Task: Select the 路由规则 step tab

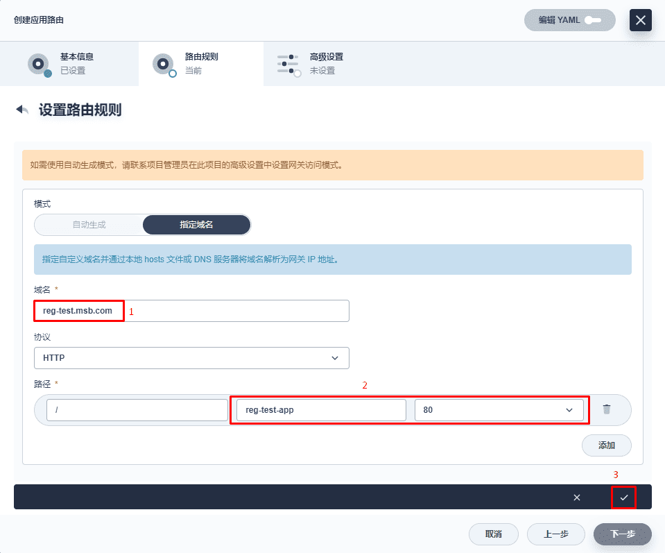Action: point(201,64)
